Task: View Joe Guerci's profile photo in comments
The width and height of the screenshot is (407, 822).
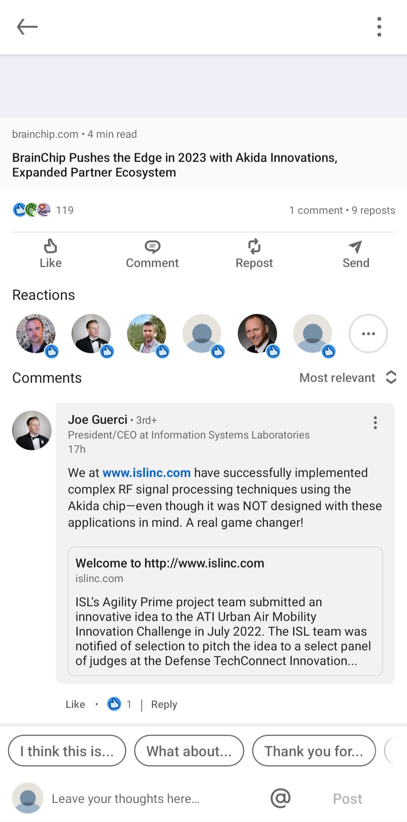Action: (32, 430)
